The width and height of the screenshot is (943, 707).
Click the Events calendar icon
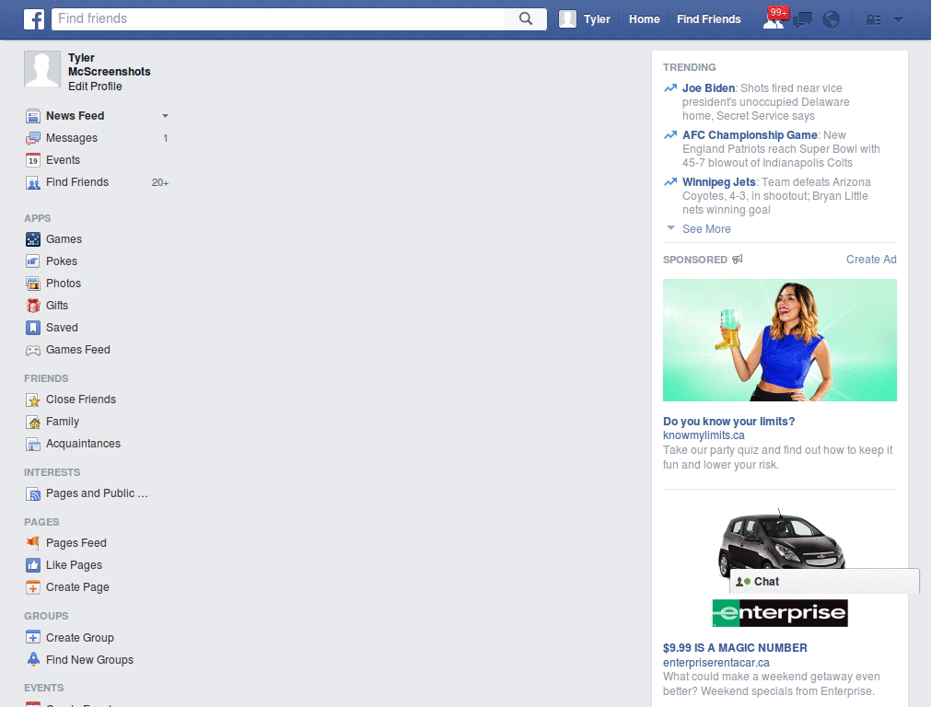tap(33, 160)
